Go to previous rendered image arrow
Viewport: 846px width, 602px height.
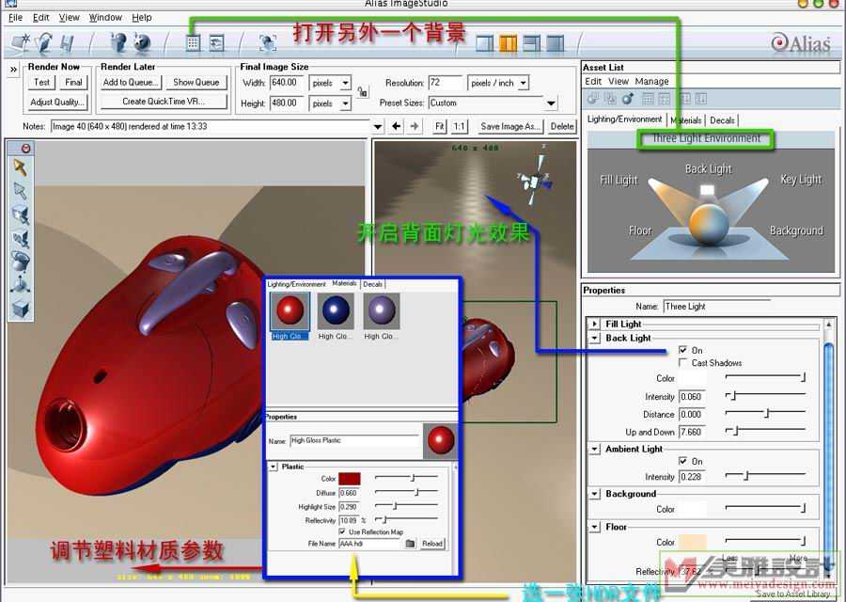[x=396, y=126]
